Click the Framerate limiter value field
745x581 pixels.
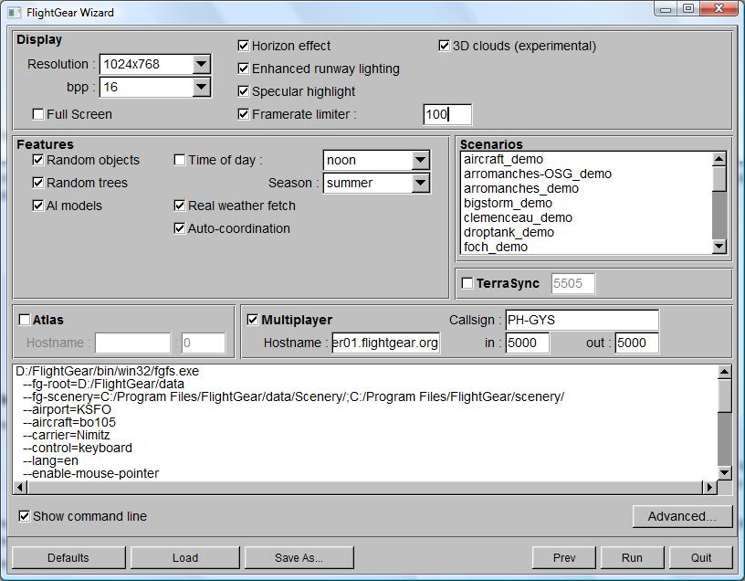pyautogui.click(x=447, y=114)
